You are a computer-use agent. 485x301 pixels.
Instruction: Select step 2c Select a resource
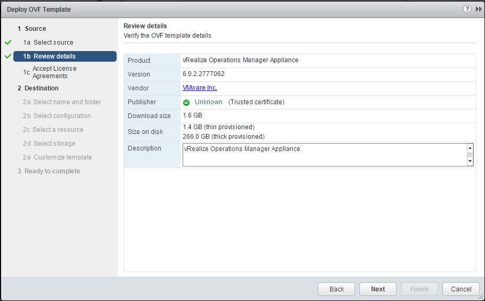[53, 130]
